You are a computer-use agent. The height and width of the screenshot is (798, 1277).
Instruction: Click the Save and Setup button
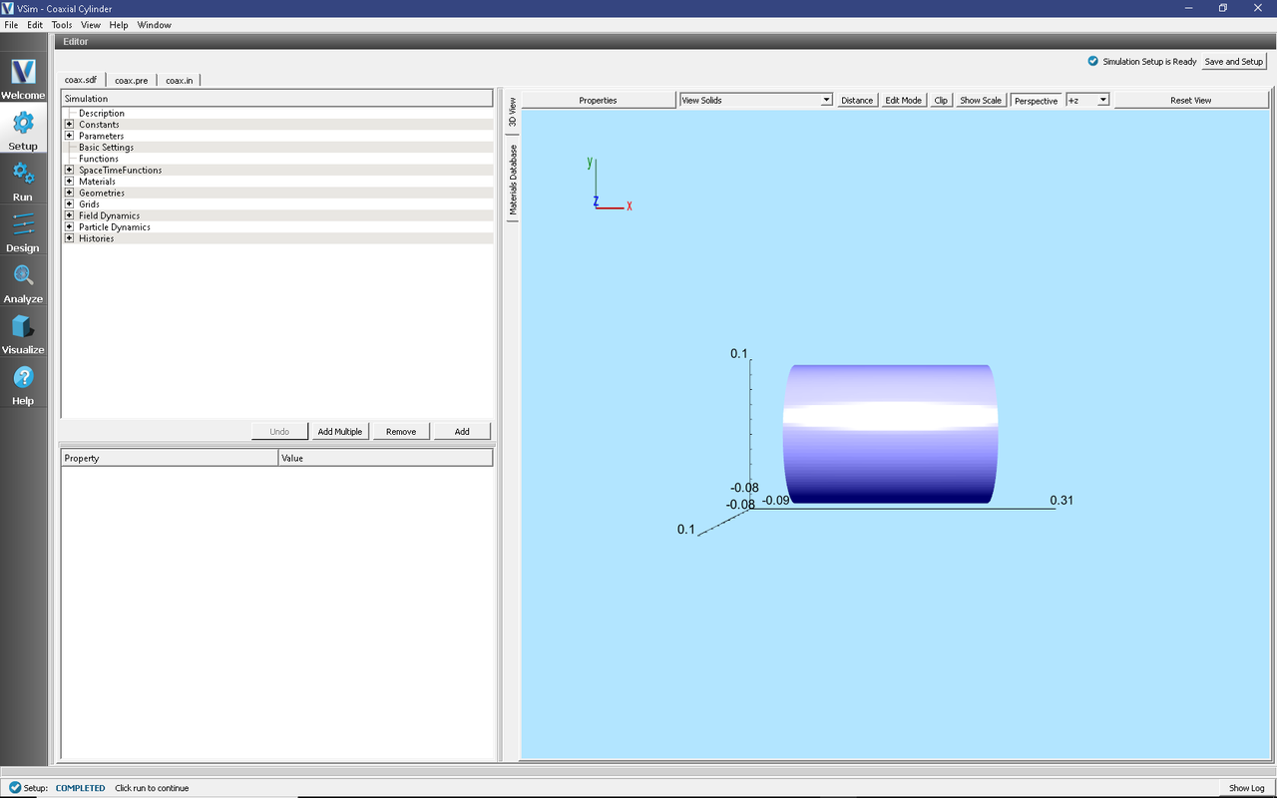[x=1234, y=62]
